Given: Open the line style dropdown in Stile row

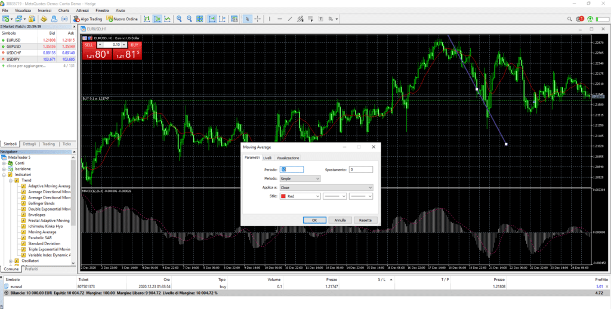Looking at the screenshot, I should pos(335,196).
